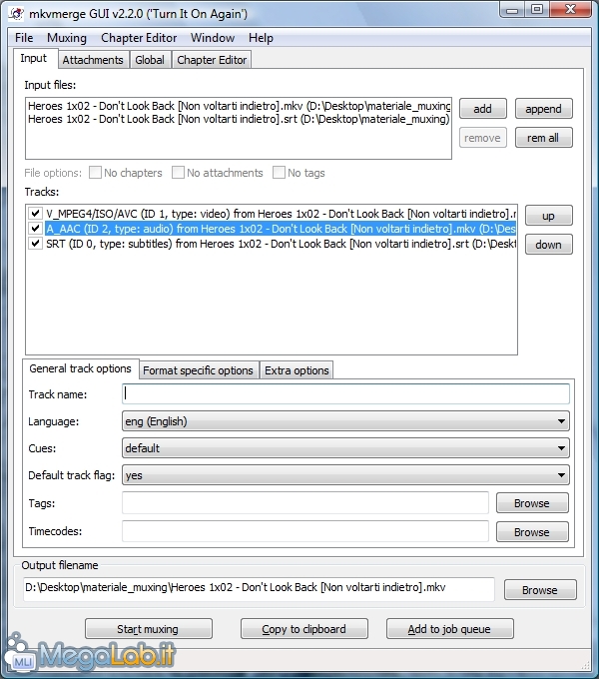Maximize the mkvmerge GUI window
Image resolution: width=599 pixels, height=679 pixels.
(x=537, y=10)
